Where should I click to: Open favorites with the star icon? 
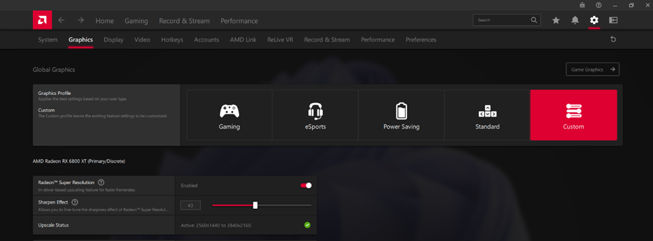coord(556,20)
